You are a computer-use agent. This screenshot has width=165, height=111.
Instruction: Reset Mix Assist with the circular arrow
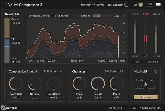tap(156, 71)
